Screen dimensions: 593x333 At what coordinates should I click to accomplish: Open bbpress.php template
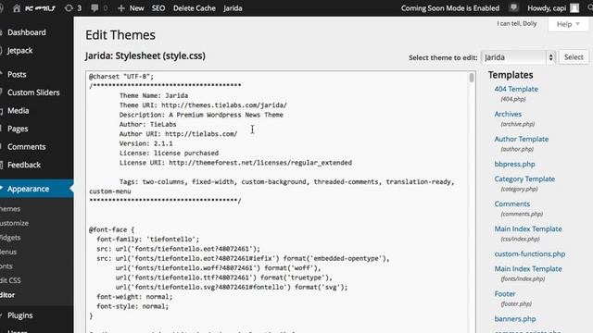[514, 165]
